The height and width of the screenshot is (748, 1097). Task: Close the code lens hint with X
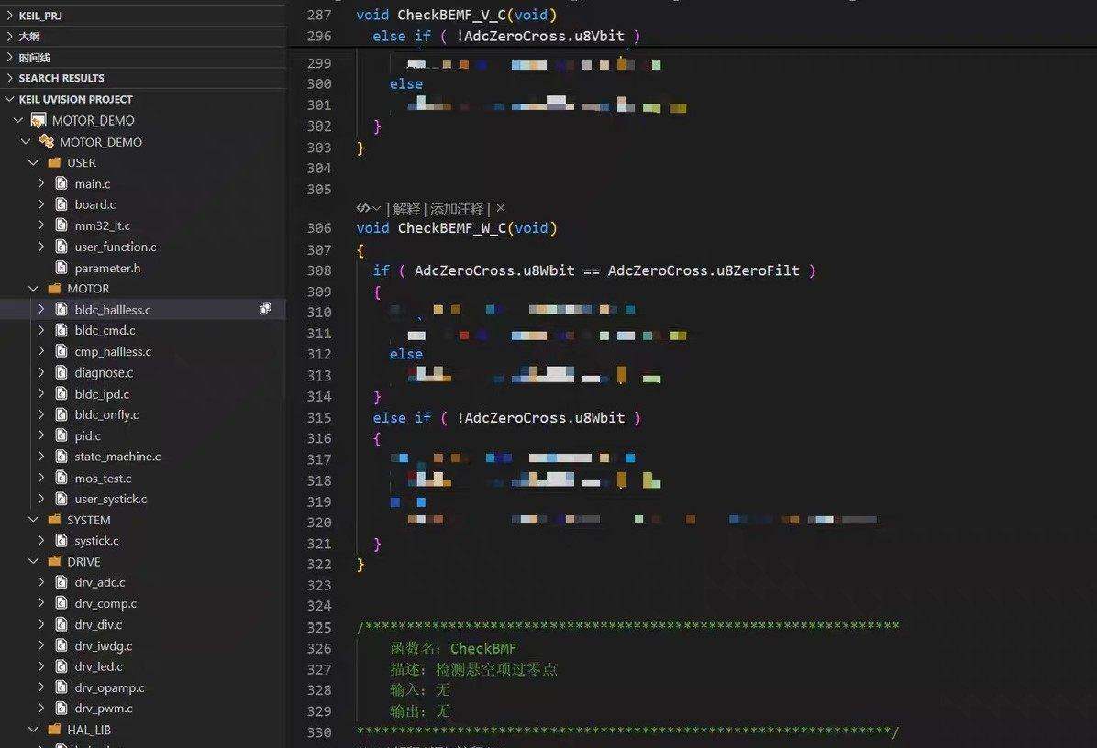pyautogui.click(x=500, y=208)
